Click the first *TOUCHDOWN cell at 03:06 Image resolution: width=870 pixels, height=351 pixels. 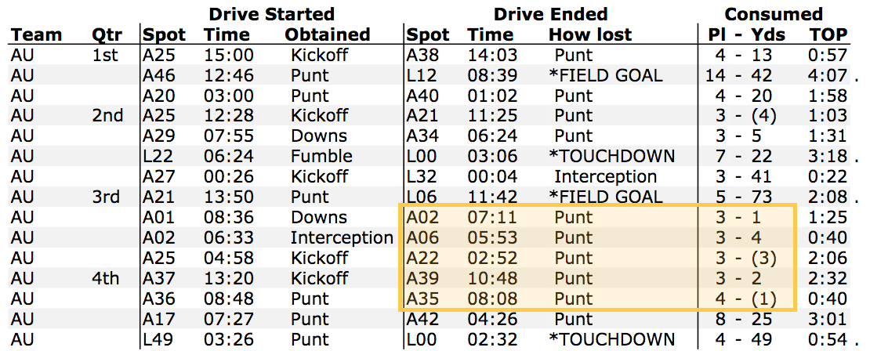click(x=611, y=157)
